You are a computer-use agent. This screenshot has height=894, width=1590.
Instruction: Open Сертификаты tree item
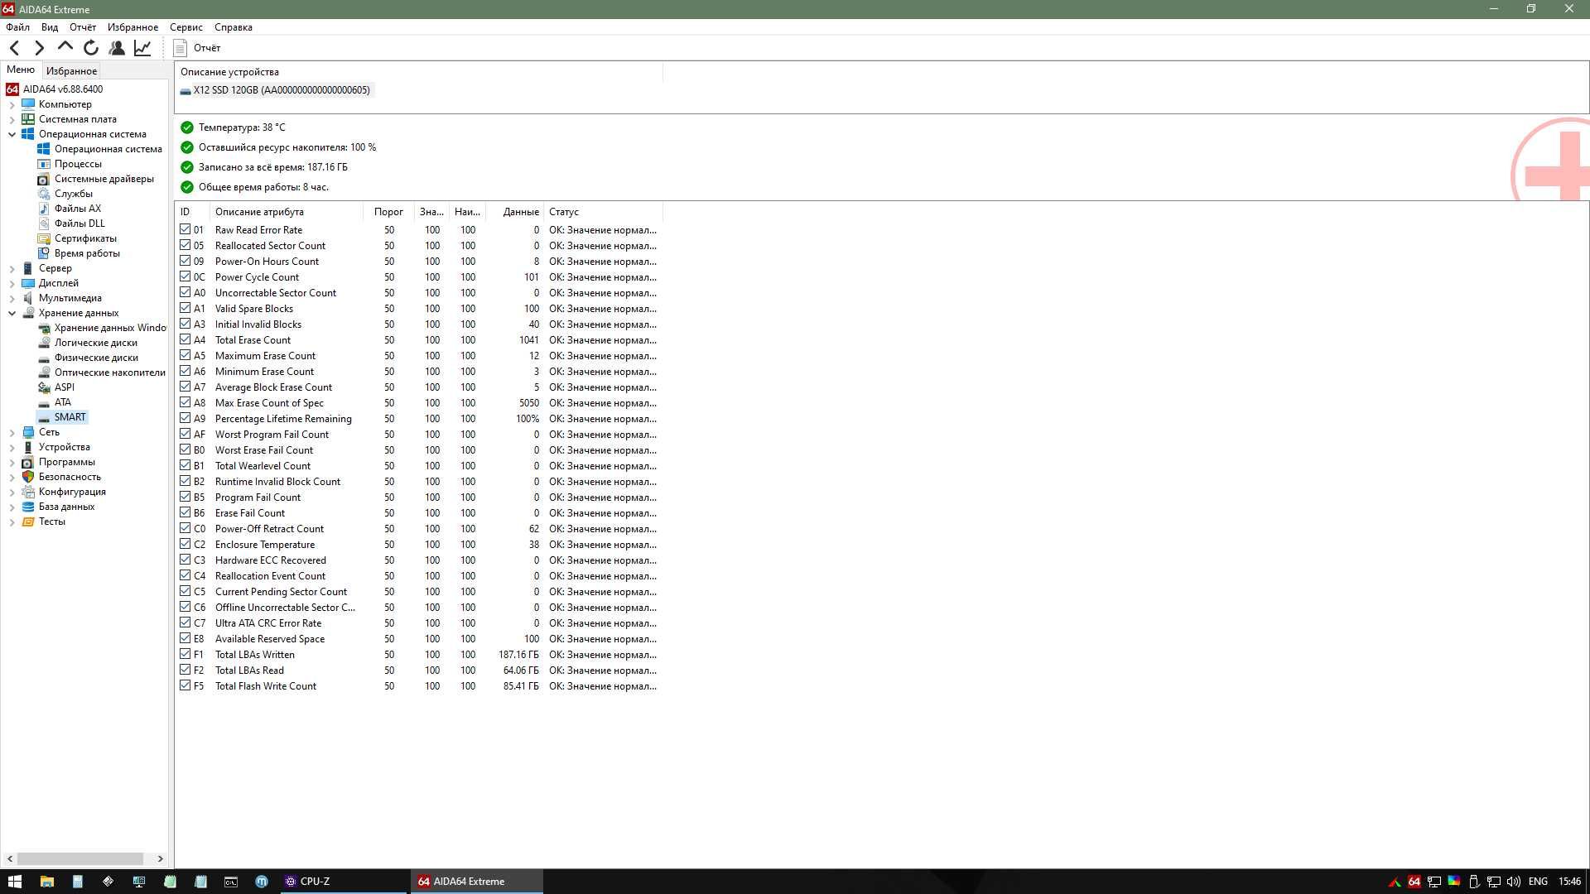tap(85, 238)
